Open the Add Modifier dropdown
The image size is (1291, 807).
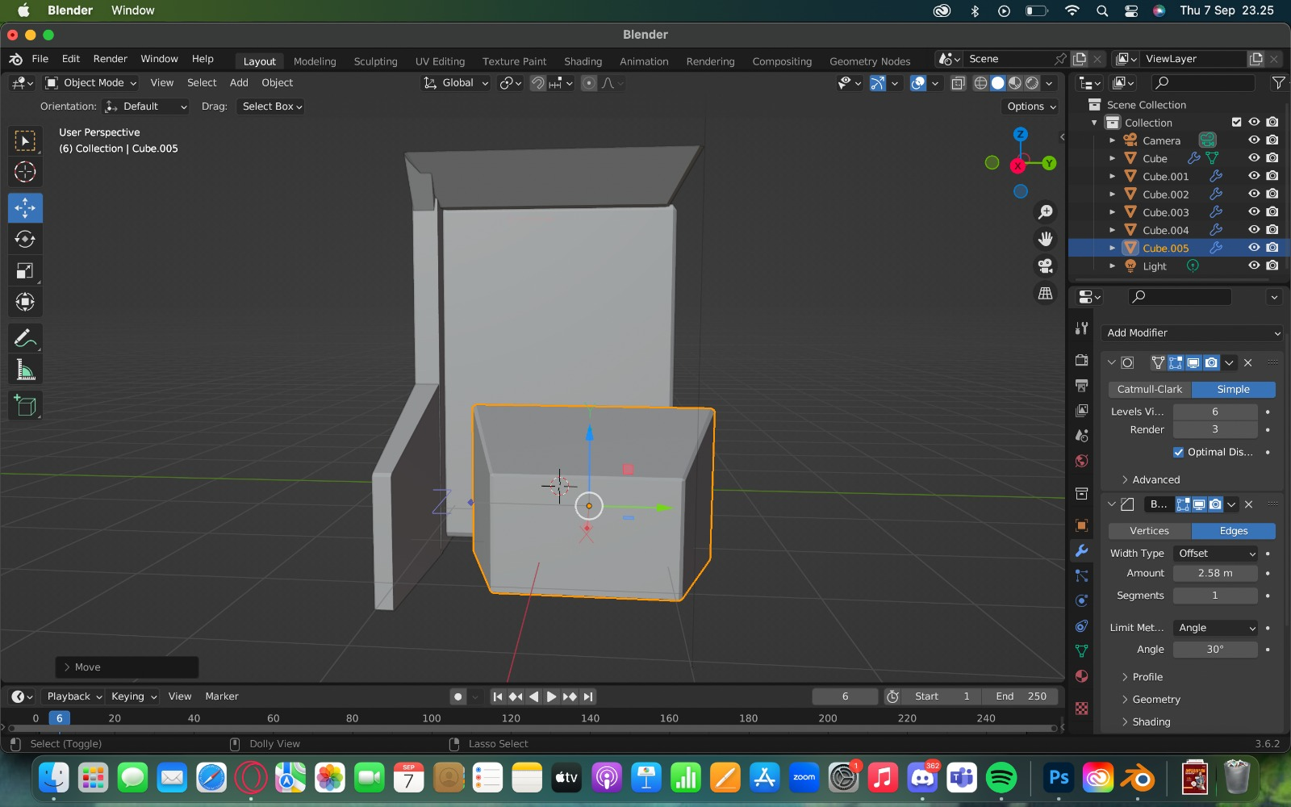(1193, 332)
